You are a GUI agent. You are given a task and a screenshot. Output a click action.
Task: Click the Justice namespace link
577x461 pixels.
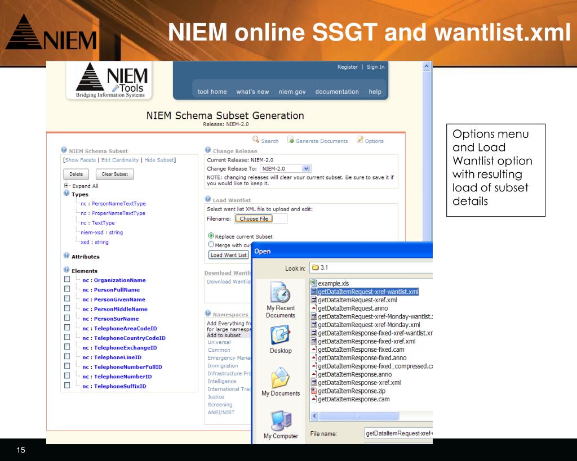click(216, 397)
